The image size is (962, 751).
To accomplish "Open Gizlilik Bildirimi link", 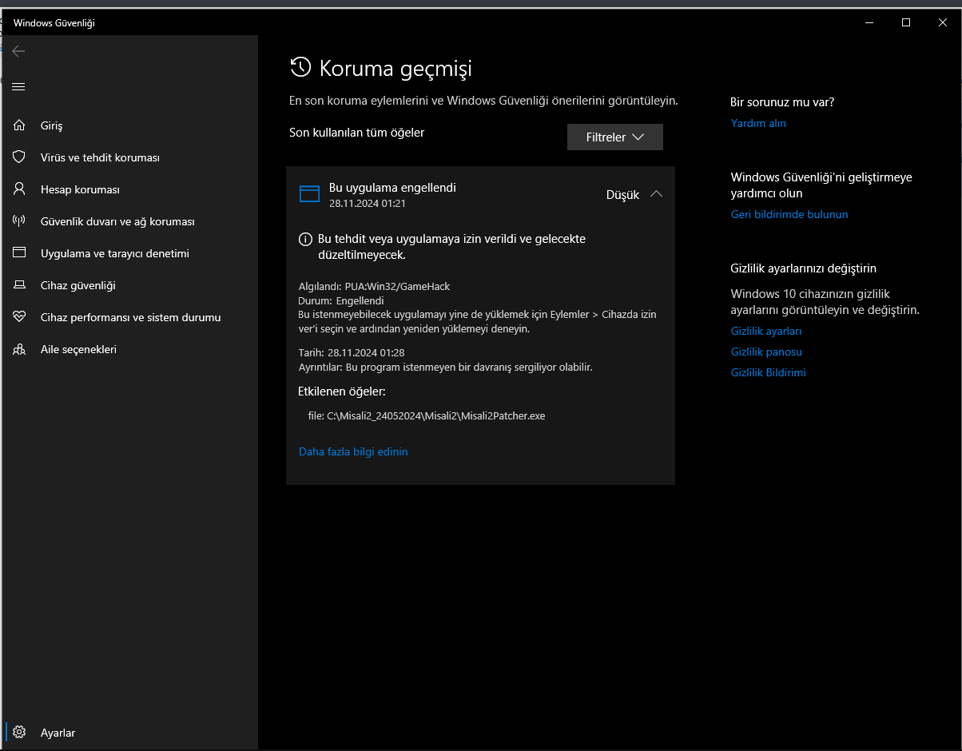I will coord(768,372).
